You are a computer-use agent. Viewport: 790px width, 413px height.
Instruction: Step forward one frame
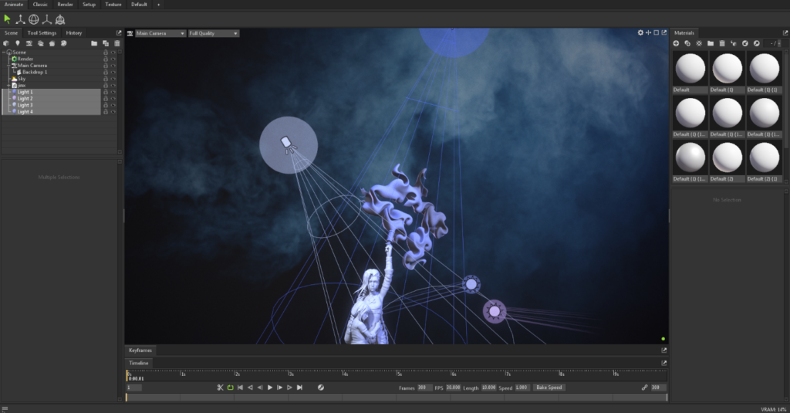coord(279,388)
